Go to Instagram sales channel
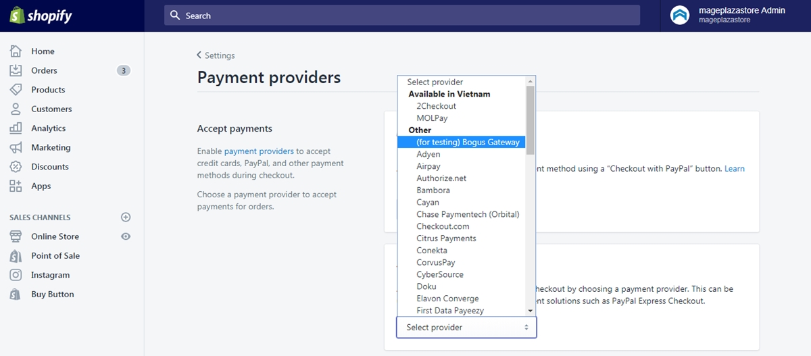This screenshot has height=356, width=811. point(50,275)
